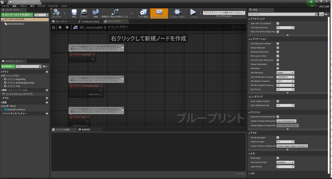Click 新規追加 button in My Blueprint panel
This screenshot has width=332, height=179.
(x=8, y=66)
